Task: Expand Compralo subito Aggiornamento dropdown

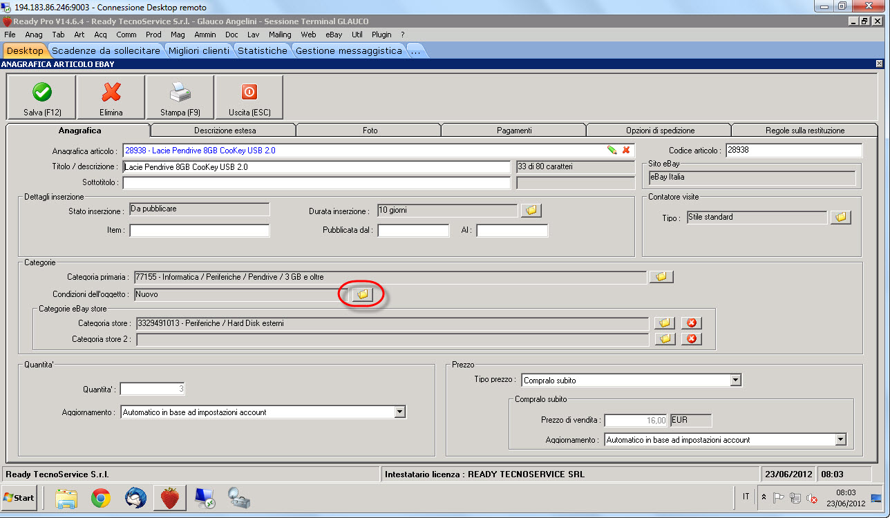Action: [x=840, y=440]
